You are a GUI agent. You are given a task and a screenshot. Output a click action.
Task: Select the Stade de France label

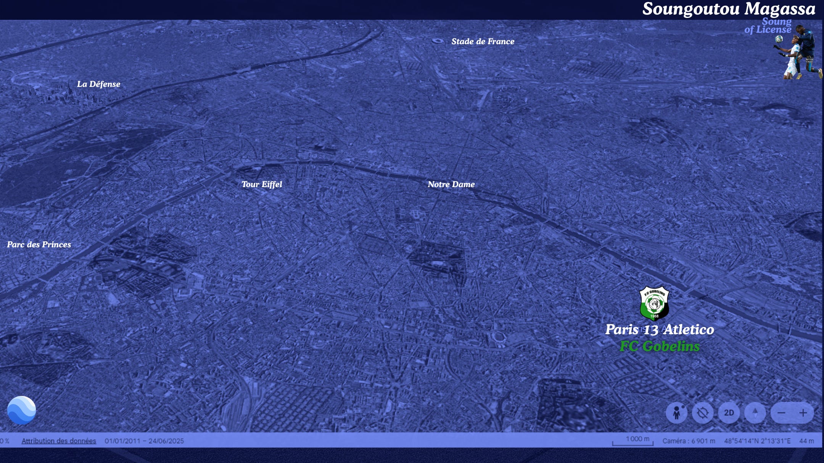click(x=483, y=42)
